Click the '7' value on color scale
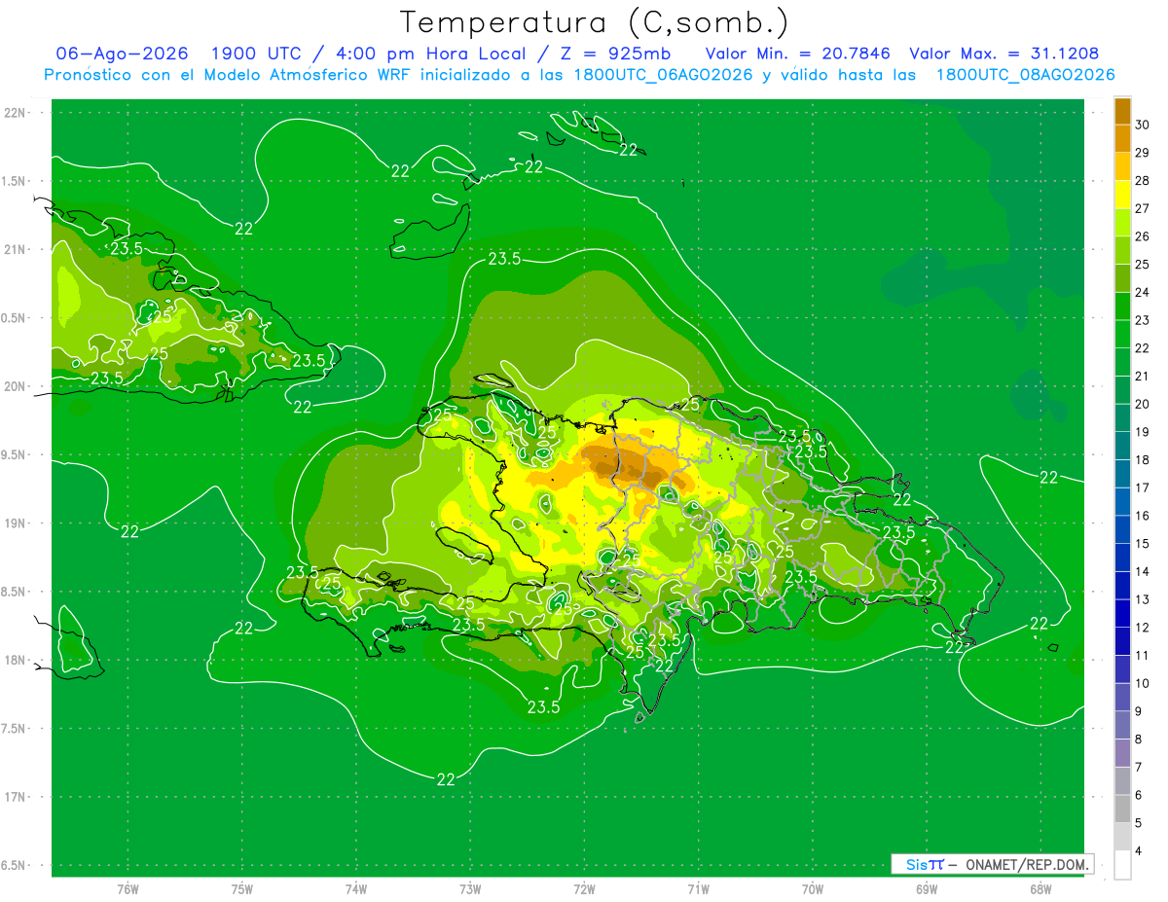Image resolution: width=1168 pixels, height=902 pixels. [1139, 767]
